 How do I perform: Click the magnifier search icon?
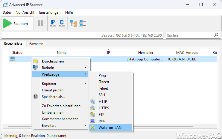(x=216, y=35)
